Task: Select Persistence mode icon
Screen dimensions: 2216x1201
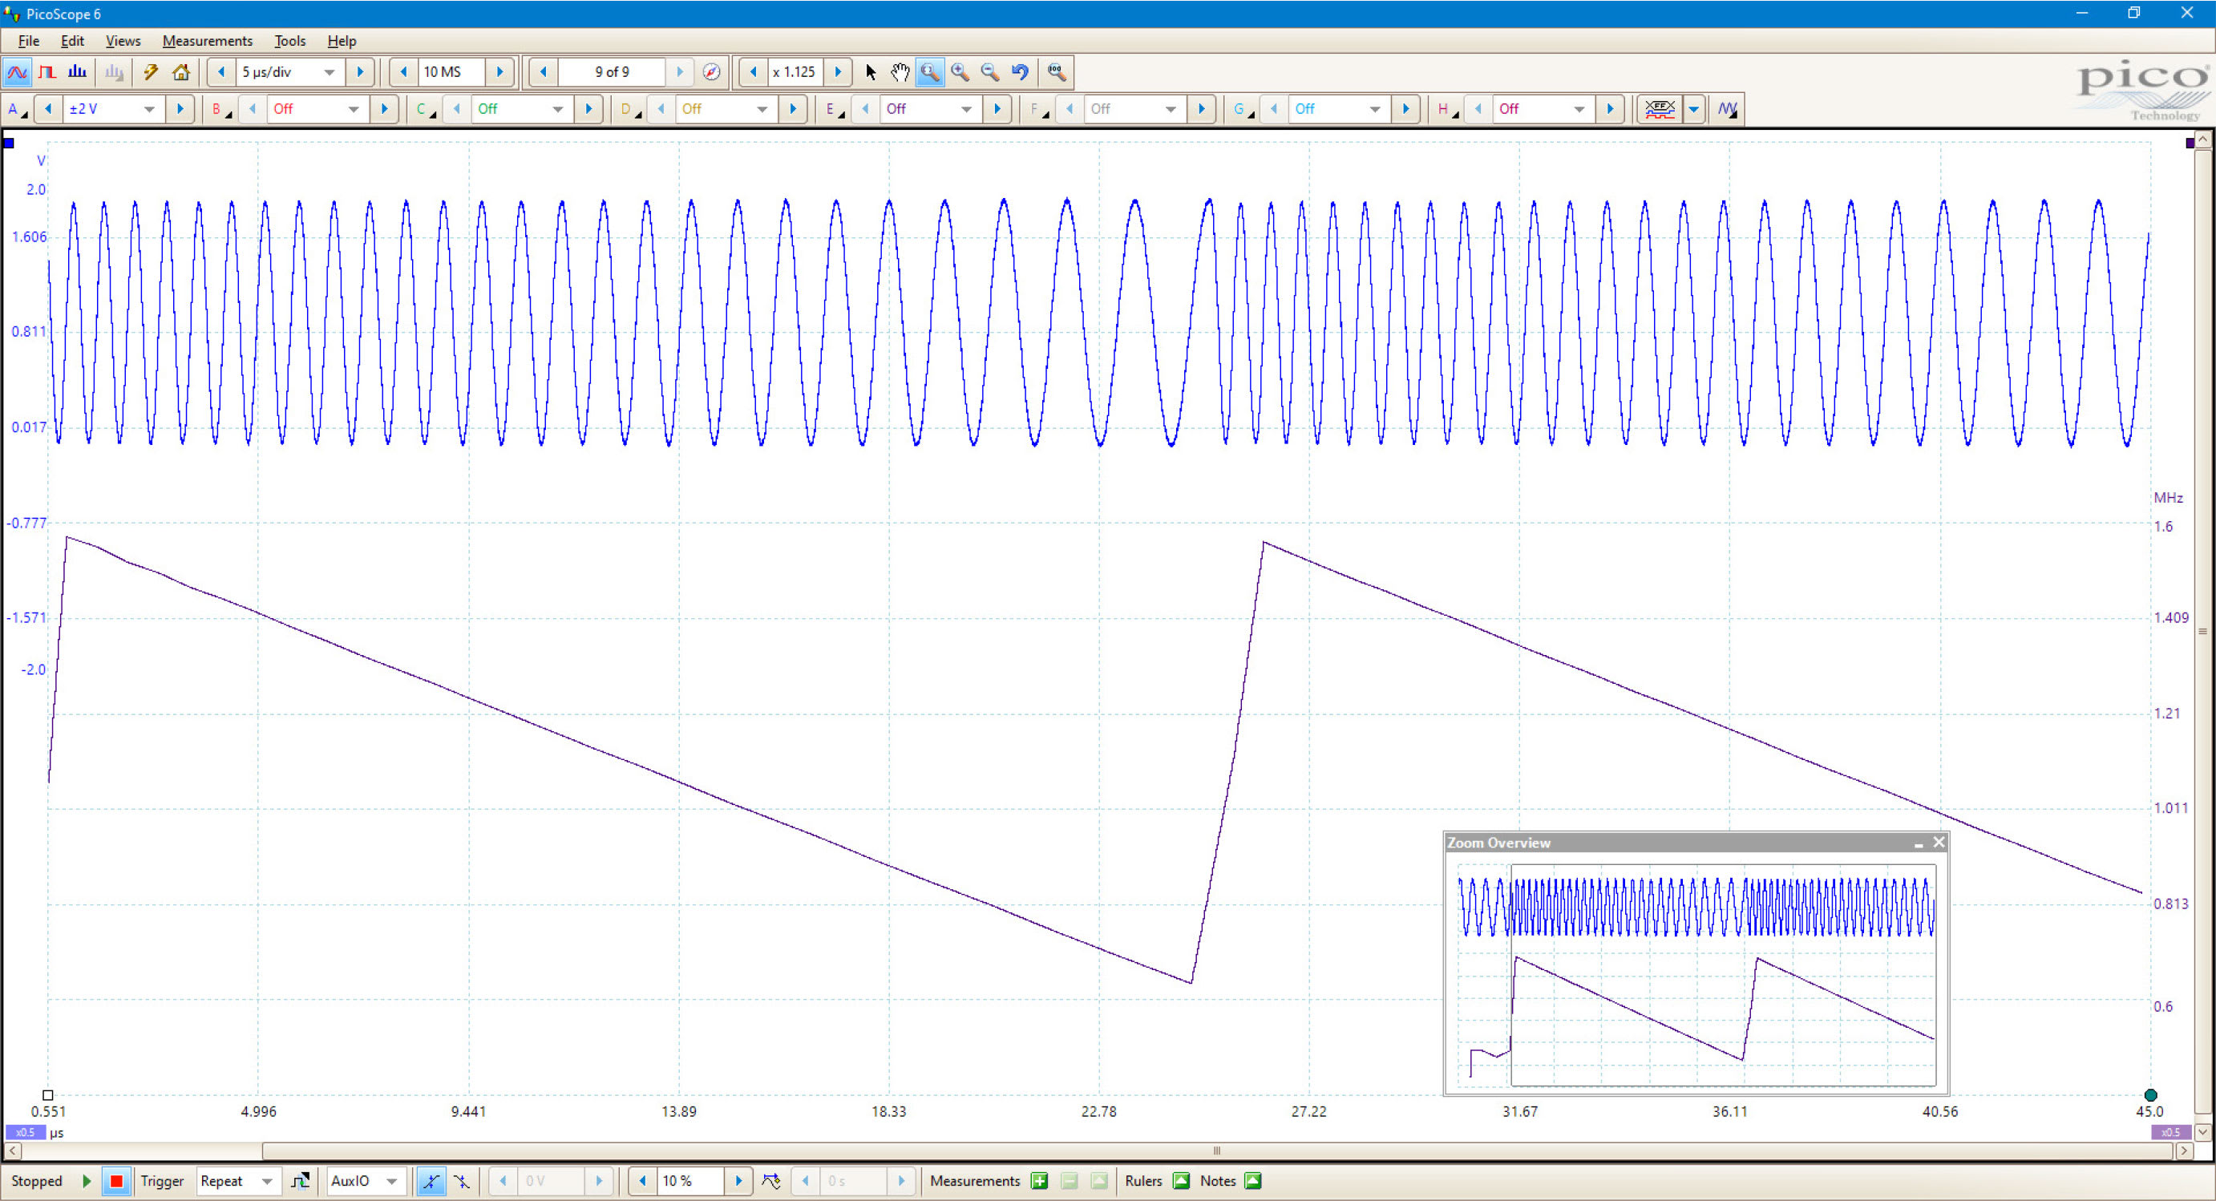Action: 47,72
